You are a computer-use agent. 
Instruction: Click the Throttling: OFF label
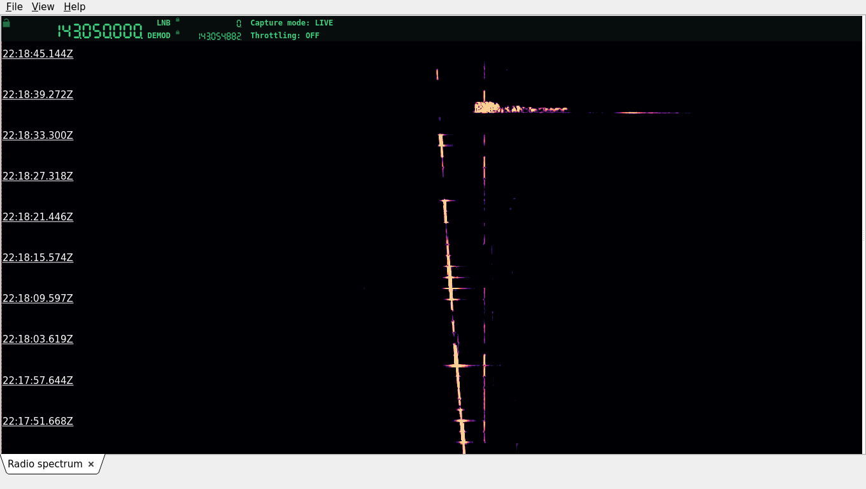pos(285,36)
